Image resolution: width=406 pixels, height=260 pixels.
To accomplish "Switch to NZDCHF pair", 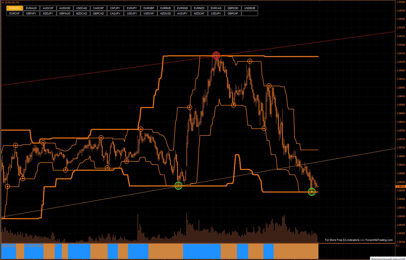I will coord(199,13).
